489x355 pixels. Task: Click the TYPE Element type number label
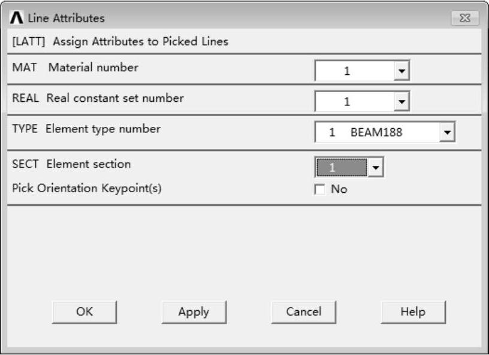pyautogui.click(x=86, y=128)
